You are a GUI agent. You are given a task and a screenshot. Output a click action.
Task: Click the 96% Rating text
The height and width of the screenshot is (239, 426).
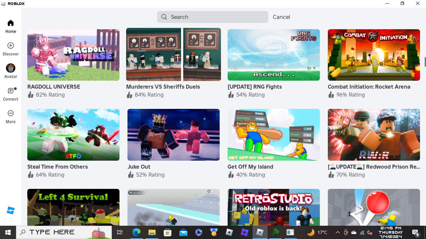351,95
